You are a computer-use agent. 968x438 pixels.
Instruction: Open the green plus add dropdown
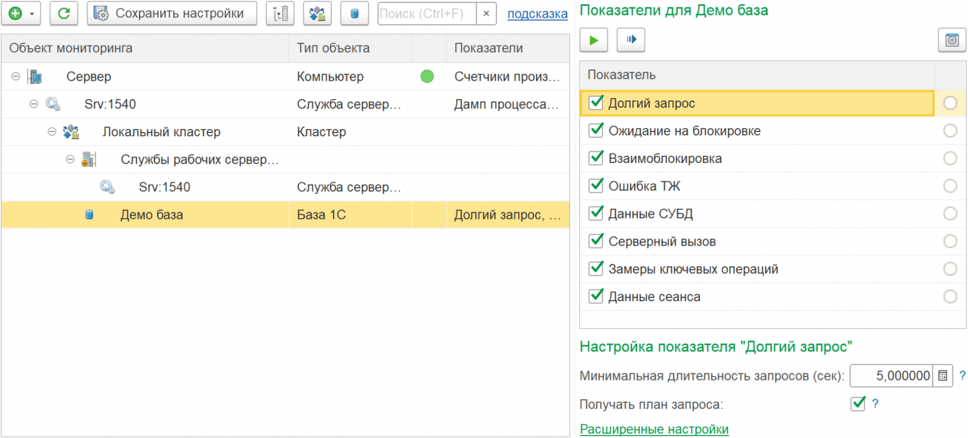[20, 14]
